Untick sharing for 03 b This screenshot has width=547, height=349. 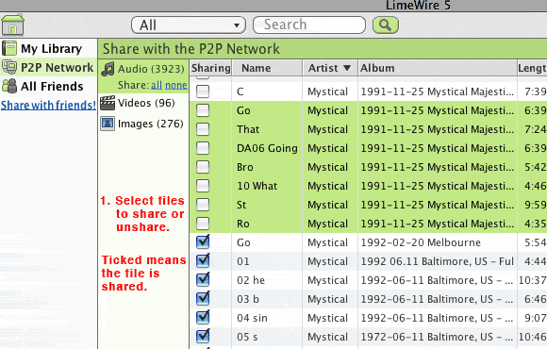203,298
